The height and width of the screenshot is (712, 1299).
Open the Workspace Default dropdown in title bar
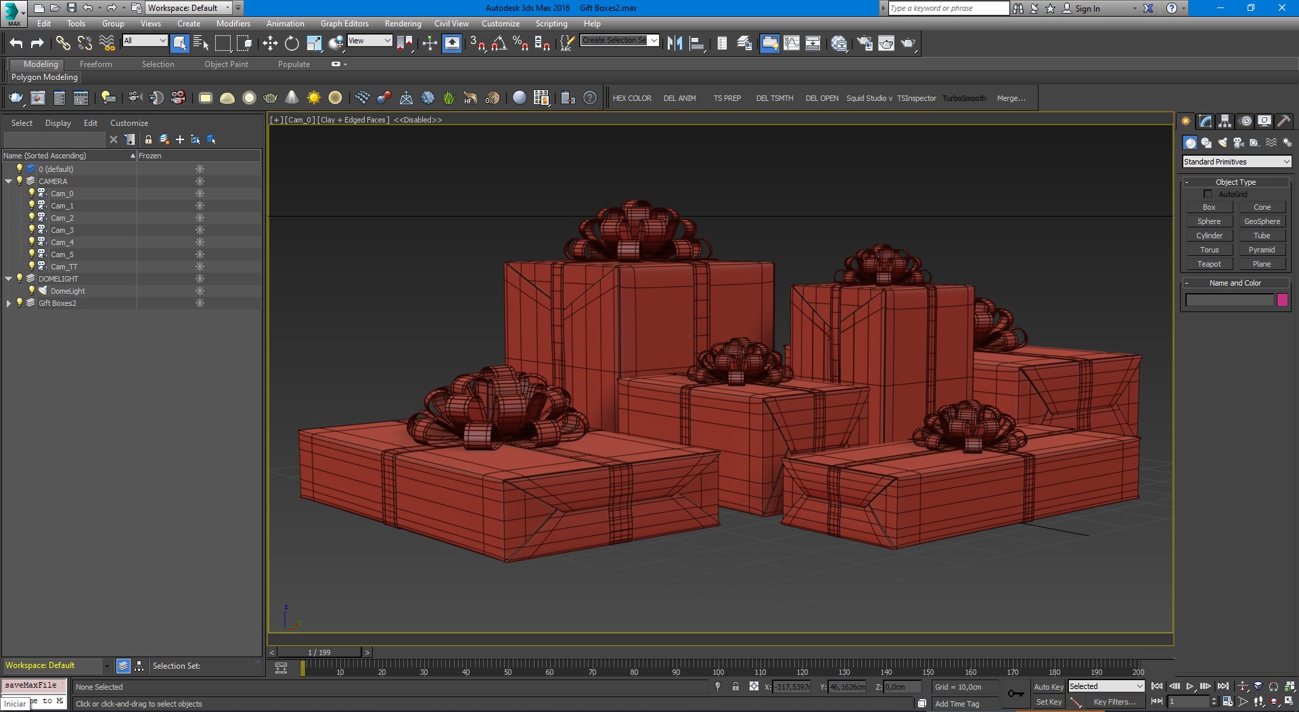(189, 8)
